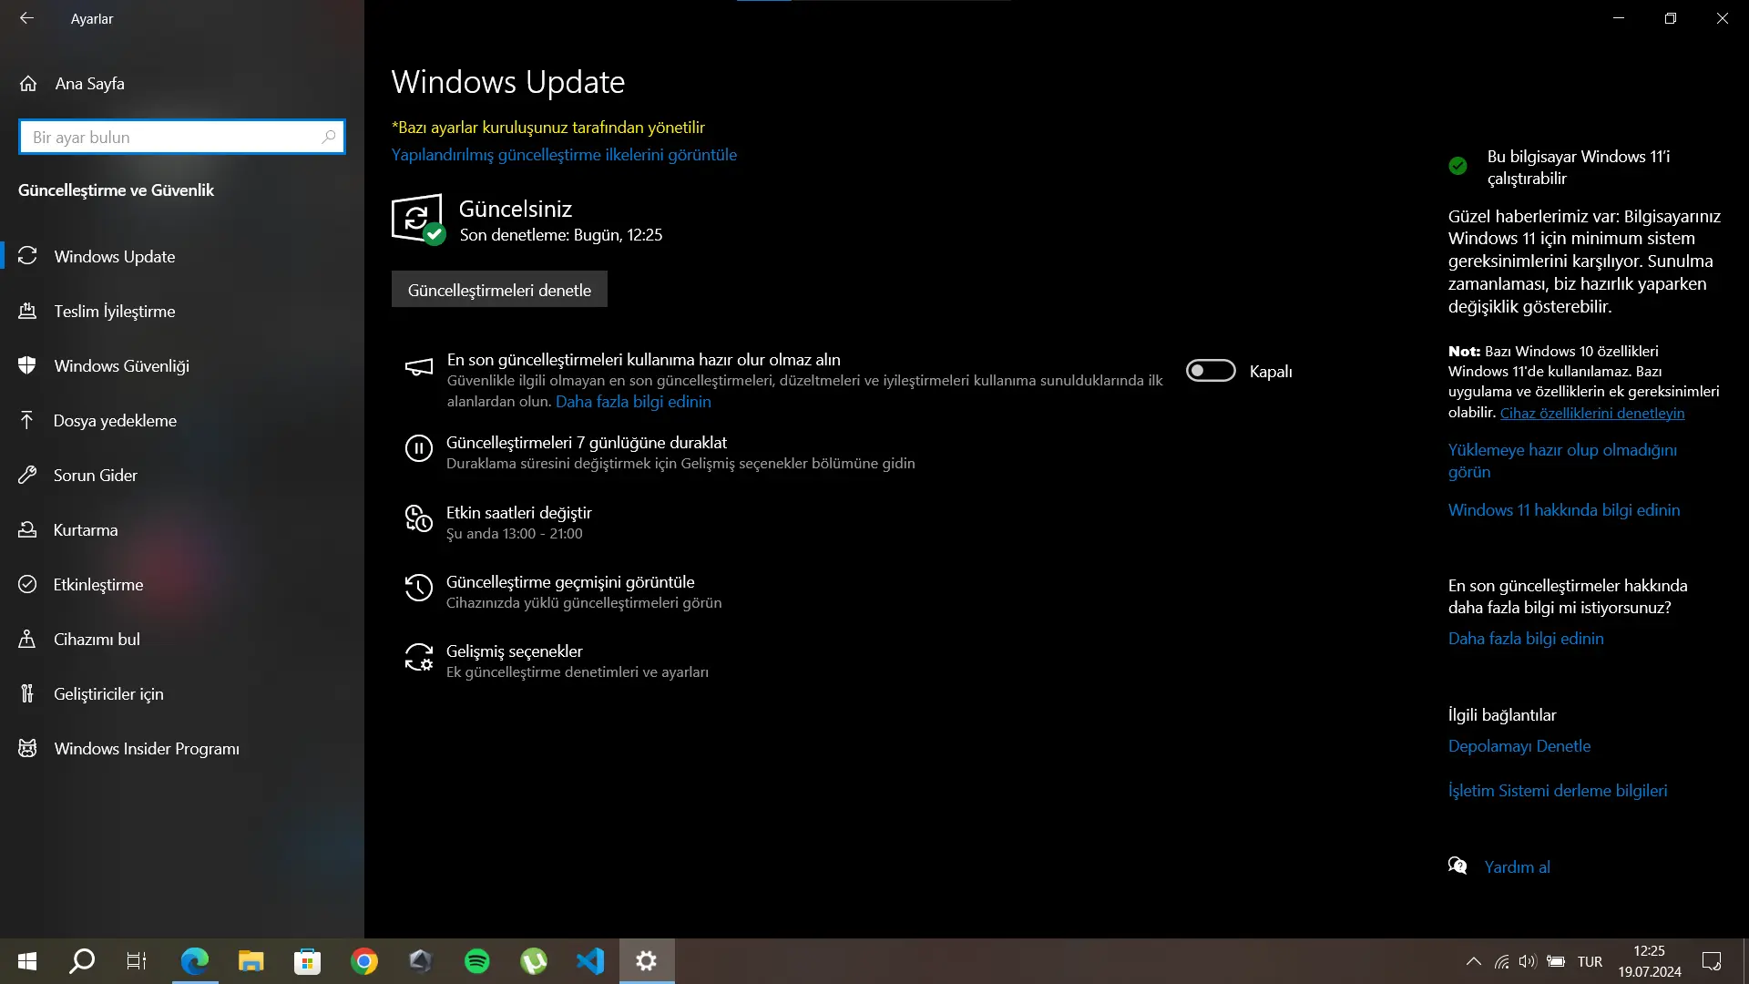The image size is (1749, 984).
Task: Open the notification center icon
Action: (1712, 961)
